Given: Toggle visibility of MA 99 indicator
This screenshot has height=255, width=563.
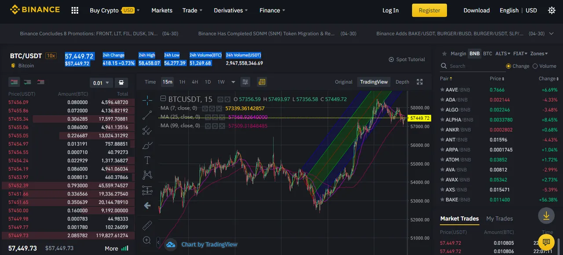Looking at the screenshot, I should pyautogui.click(x=208, y=126).
